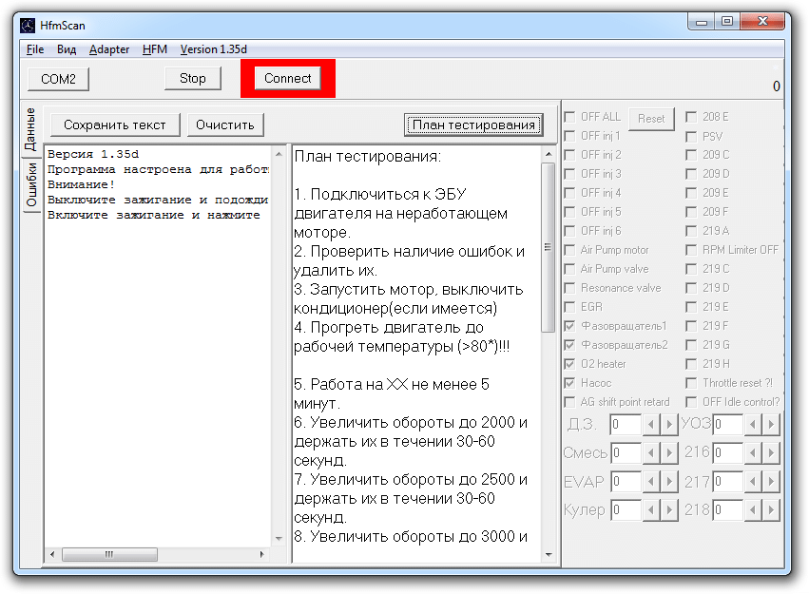This screenshot has width=809, height=594.
Task: Click the Смесь value input field
Action: 626,453
